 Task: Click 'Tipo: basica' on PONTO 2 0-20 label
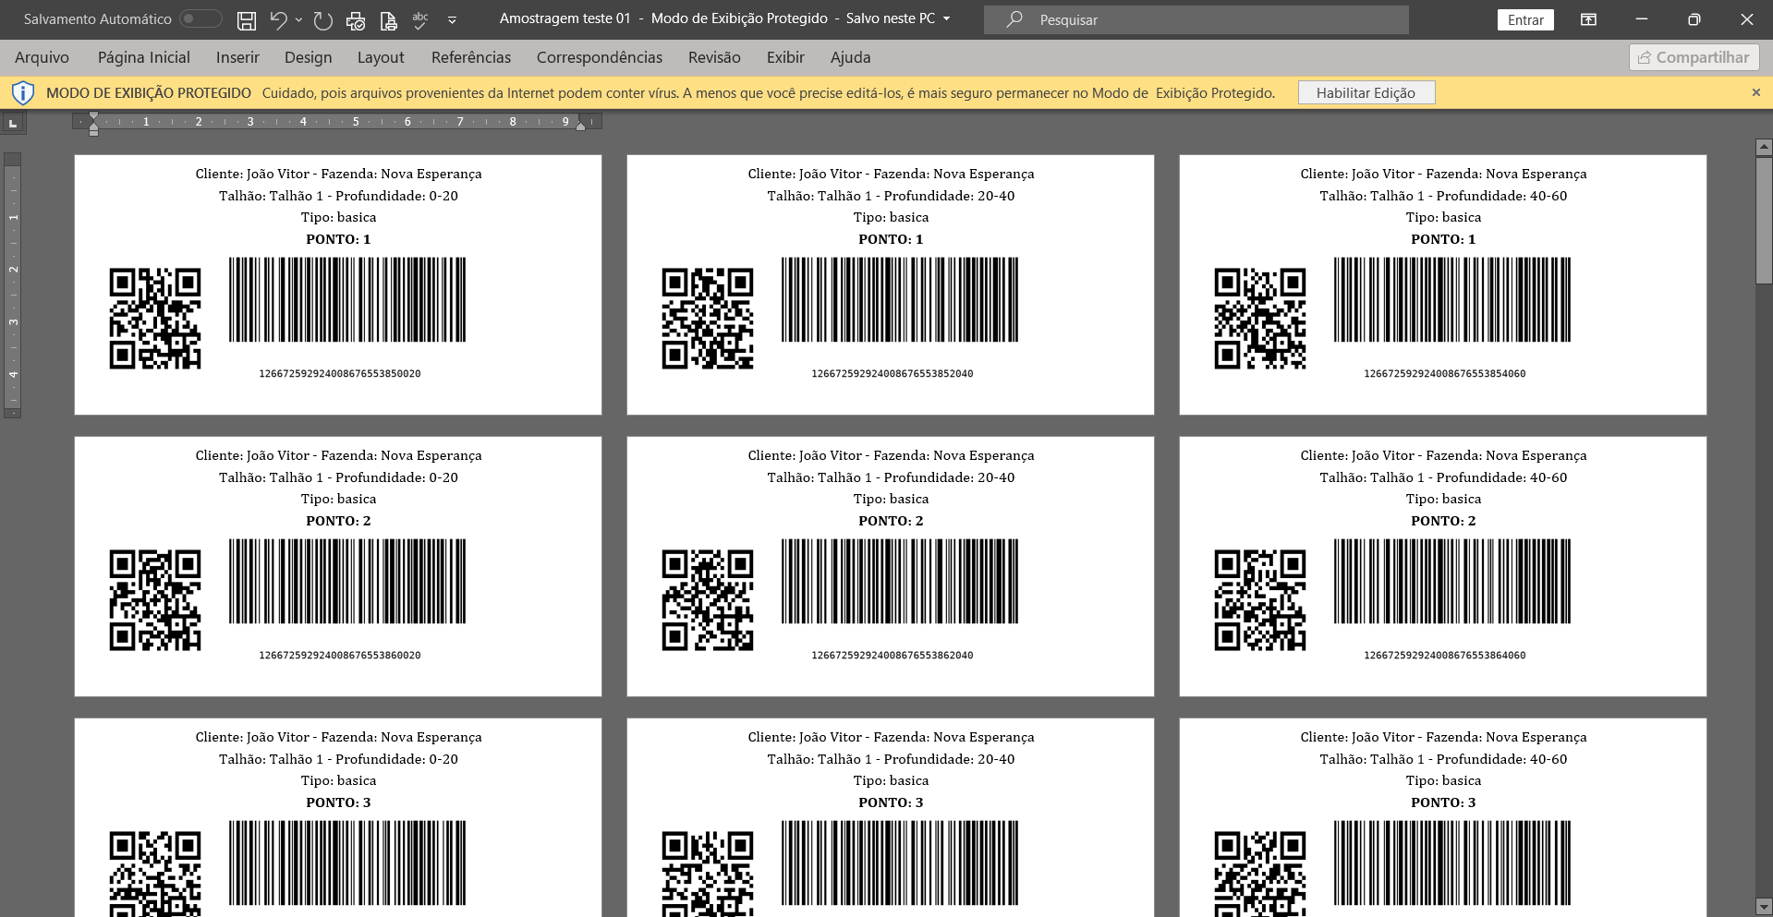(338, 499)
